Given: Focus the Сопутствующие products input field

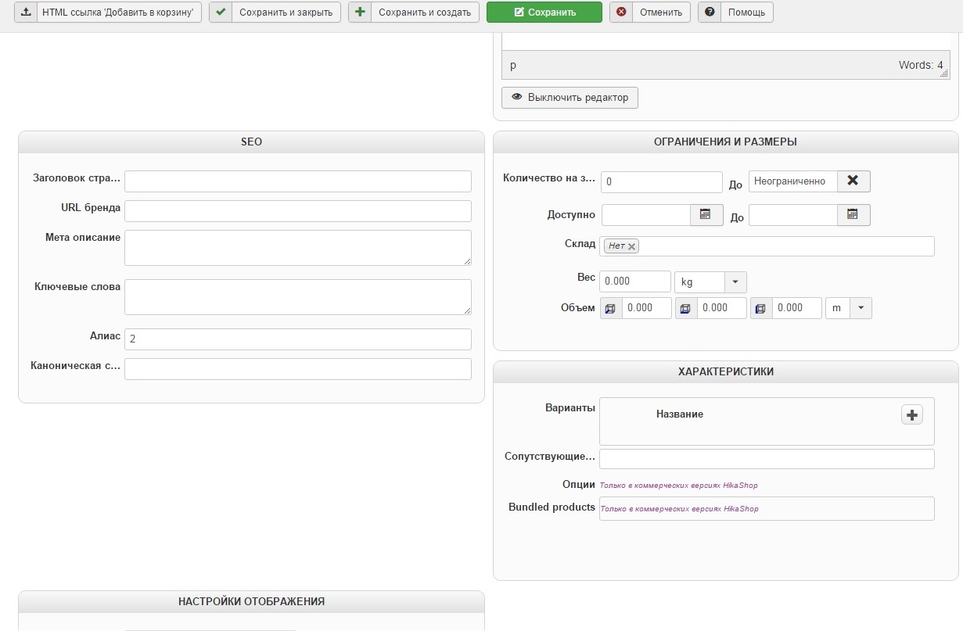Looking at the screenshot, I should pos(767,459).
